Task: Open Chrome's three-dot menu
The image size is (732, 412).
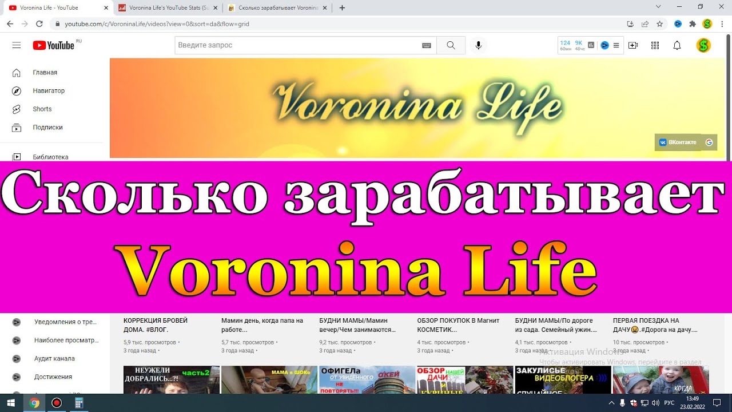Action: [722, 24]
